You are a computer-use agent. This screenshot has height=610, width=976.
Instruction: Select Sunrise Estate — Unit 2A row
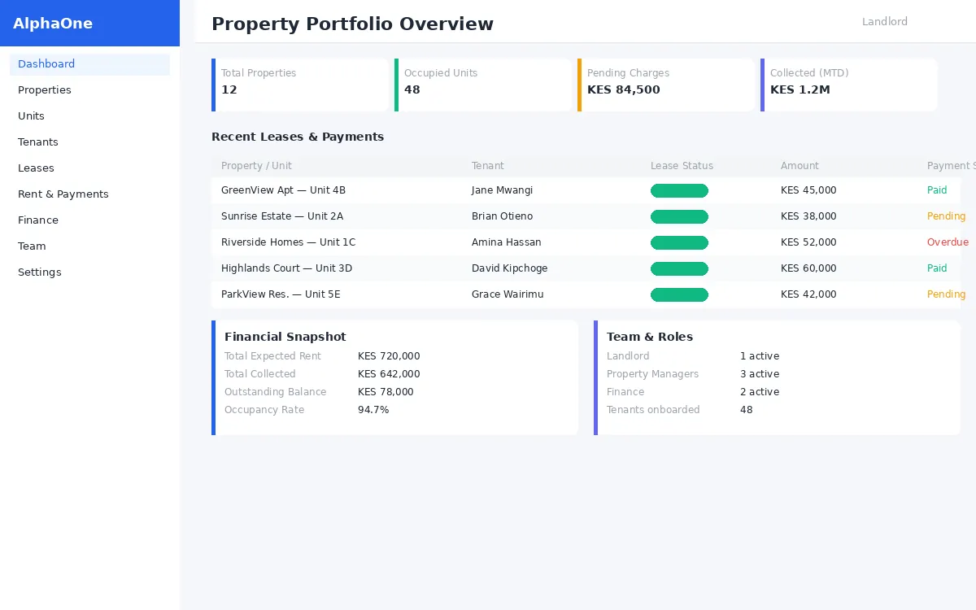pyautogui.click(x=586, y=216)
